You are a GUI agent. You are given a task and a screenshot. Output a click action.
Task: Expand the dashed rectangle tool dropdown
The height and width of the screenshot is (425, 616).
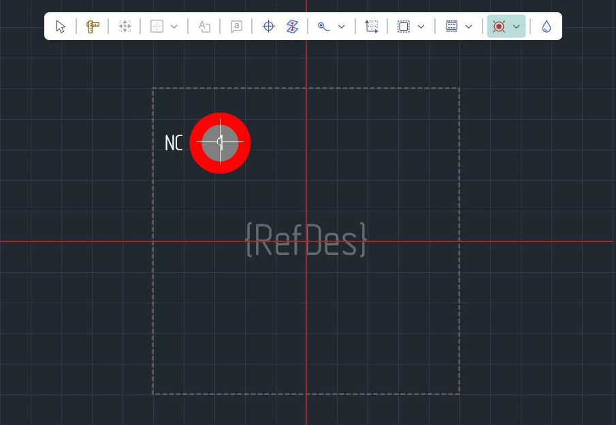[421, 27]
